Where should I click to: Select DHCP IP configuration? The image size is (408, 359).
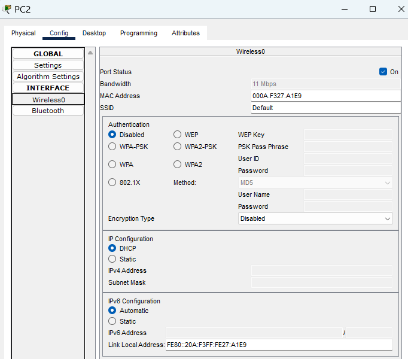[112, 248]
